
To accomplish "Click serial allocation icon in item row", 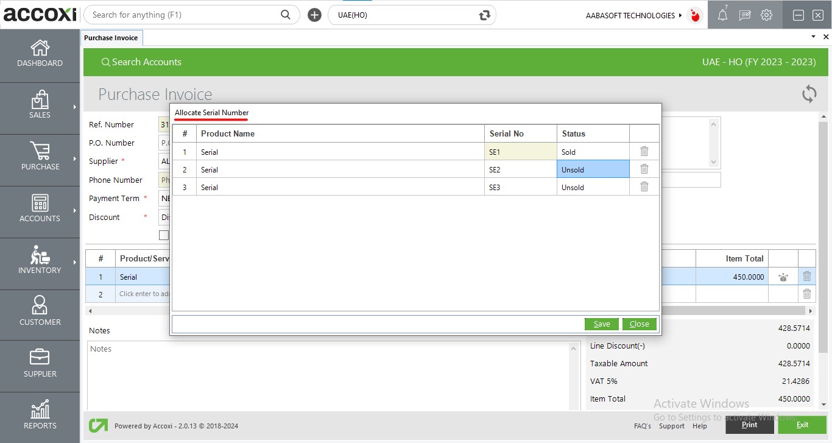I will pos(783,277).
